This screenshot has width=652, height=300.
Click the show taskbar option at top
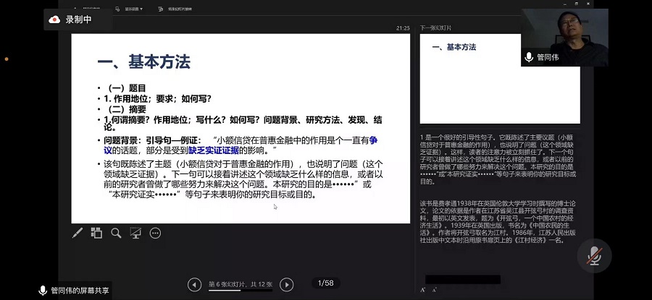(93, 9)
